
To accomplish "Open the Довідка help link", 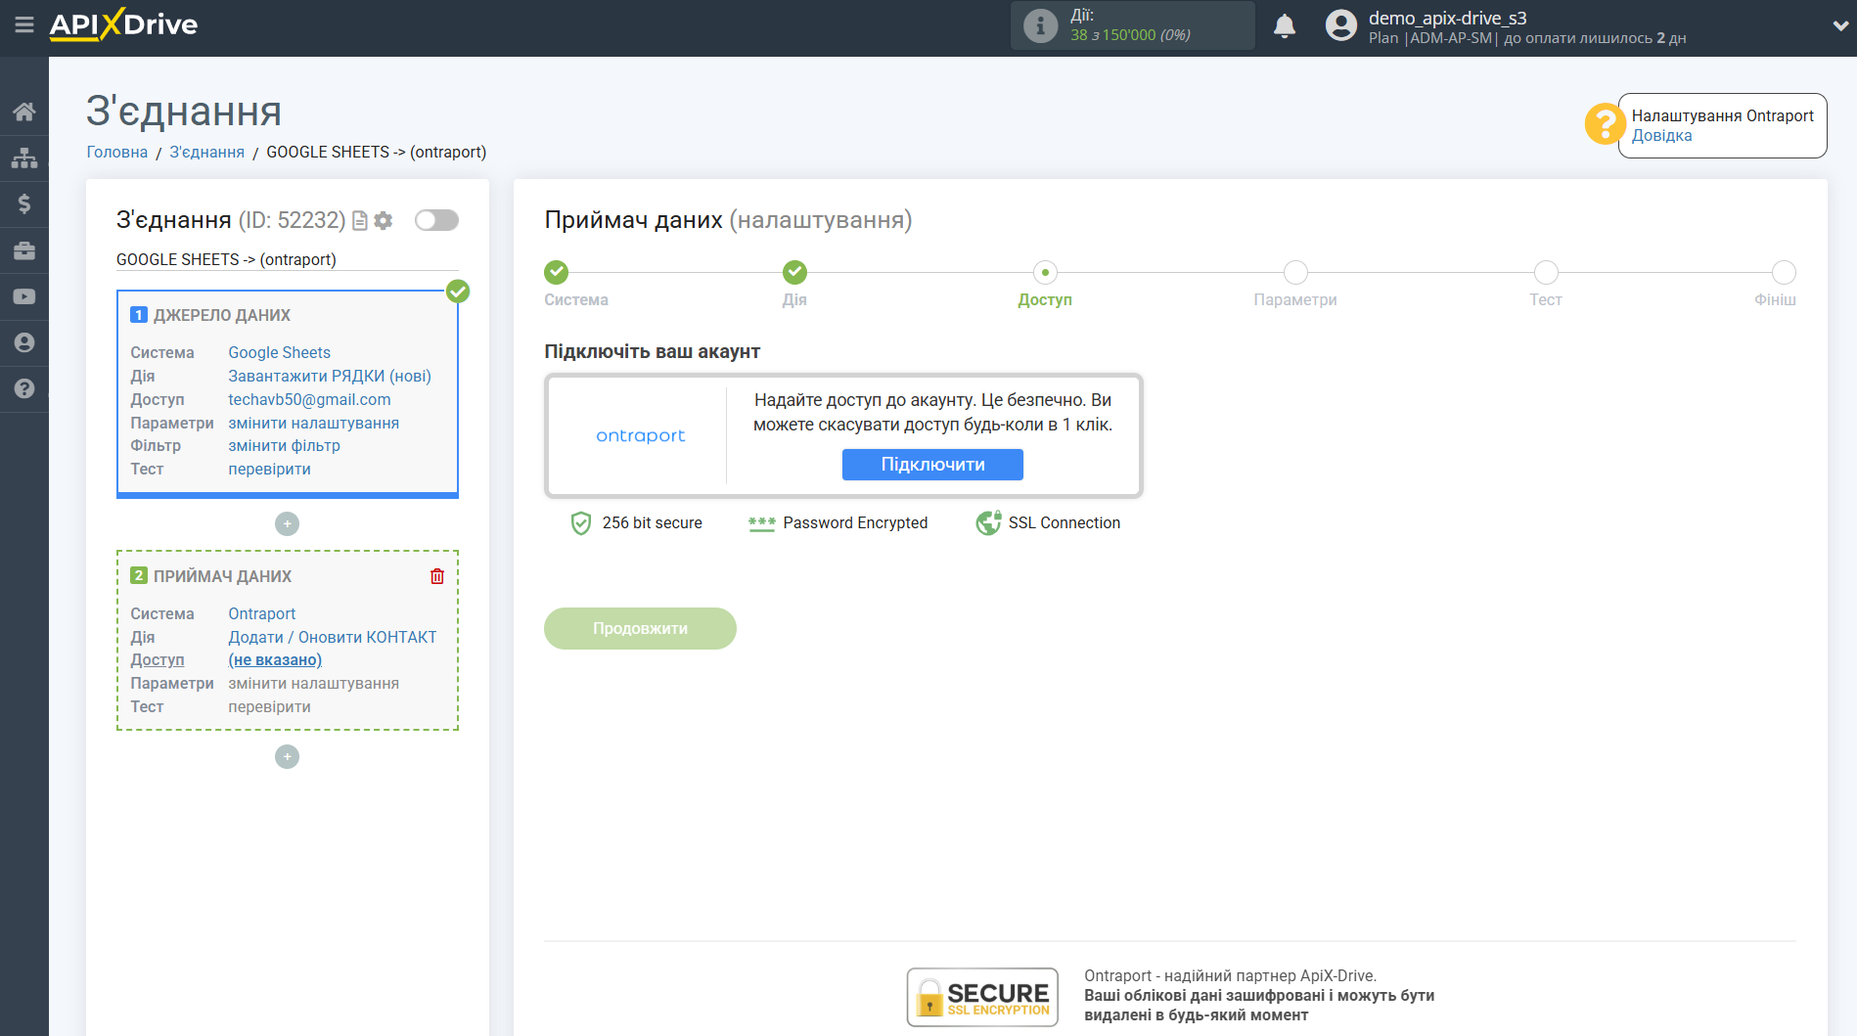I will 1661,136.
